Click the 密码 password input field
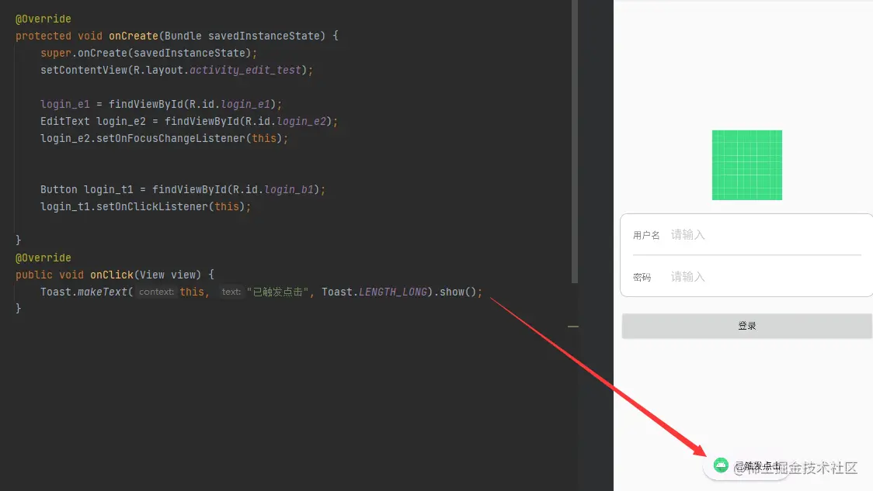 (x=766, y=277)
